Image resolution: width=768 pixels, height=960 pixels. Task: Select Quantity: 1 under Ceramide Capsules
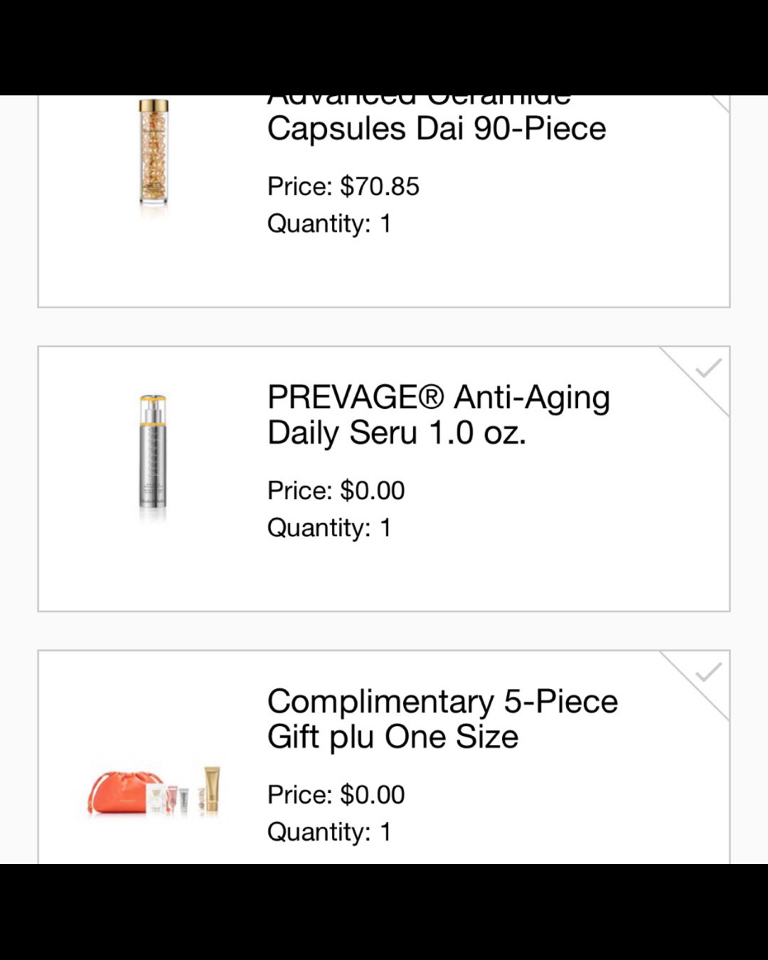[329, 224]
